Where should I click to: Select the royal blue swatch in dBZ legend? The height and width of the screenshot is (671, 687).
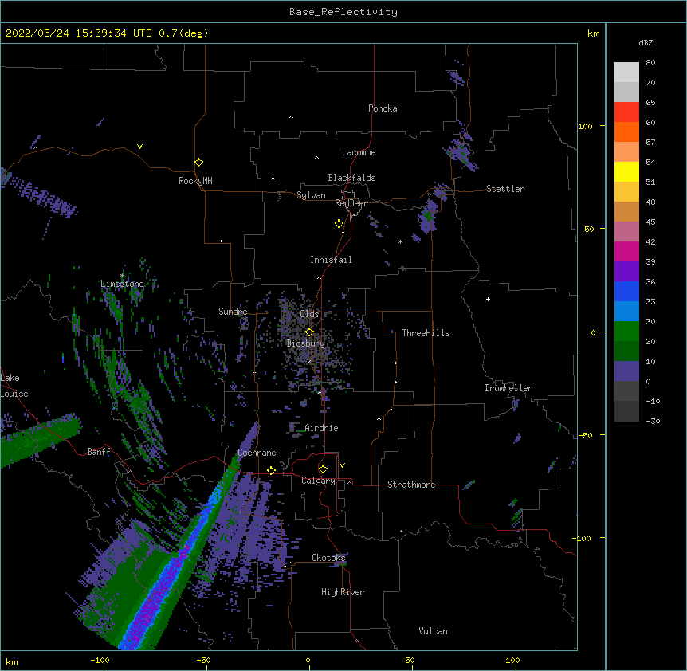[x=626, y=291]
